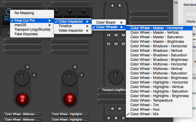The width and height of the screenshot is (196, 122).
Task: Select No Mapping option
Action: (32, 13)
